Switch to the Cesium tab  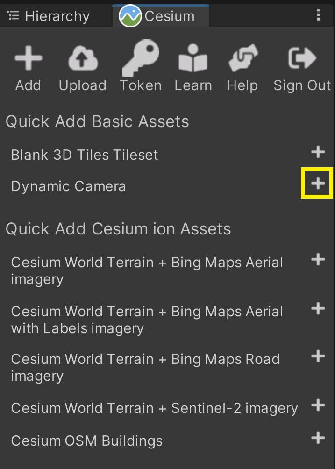pyautogui.click(x=161, y=15)
